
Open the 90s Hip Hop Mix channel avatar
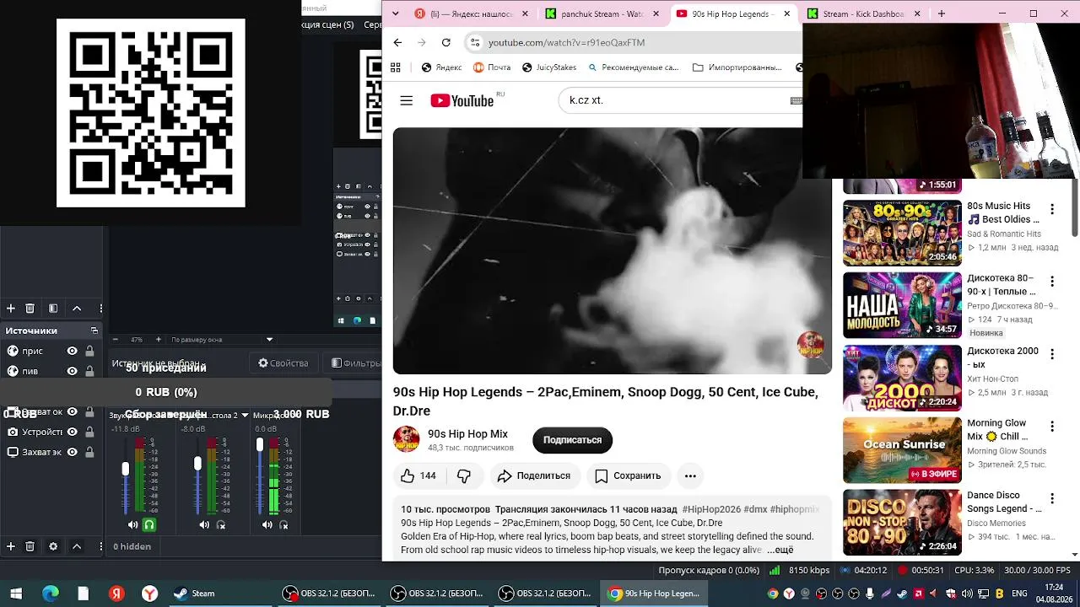point(407,440)
